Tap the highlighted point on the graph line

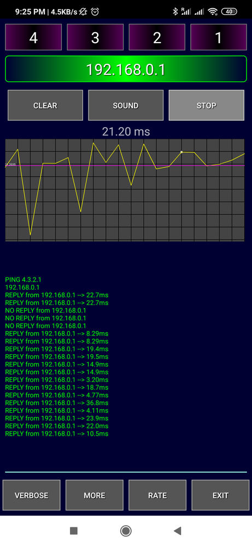tap(181, 152)
